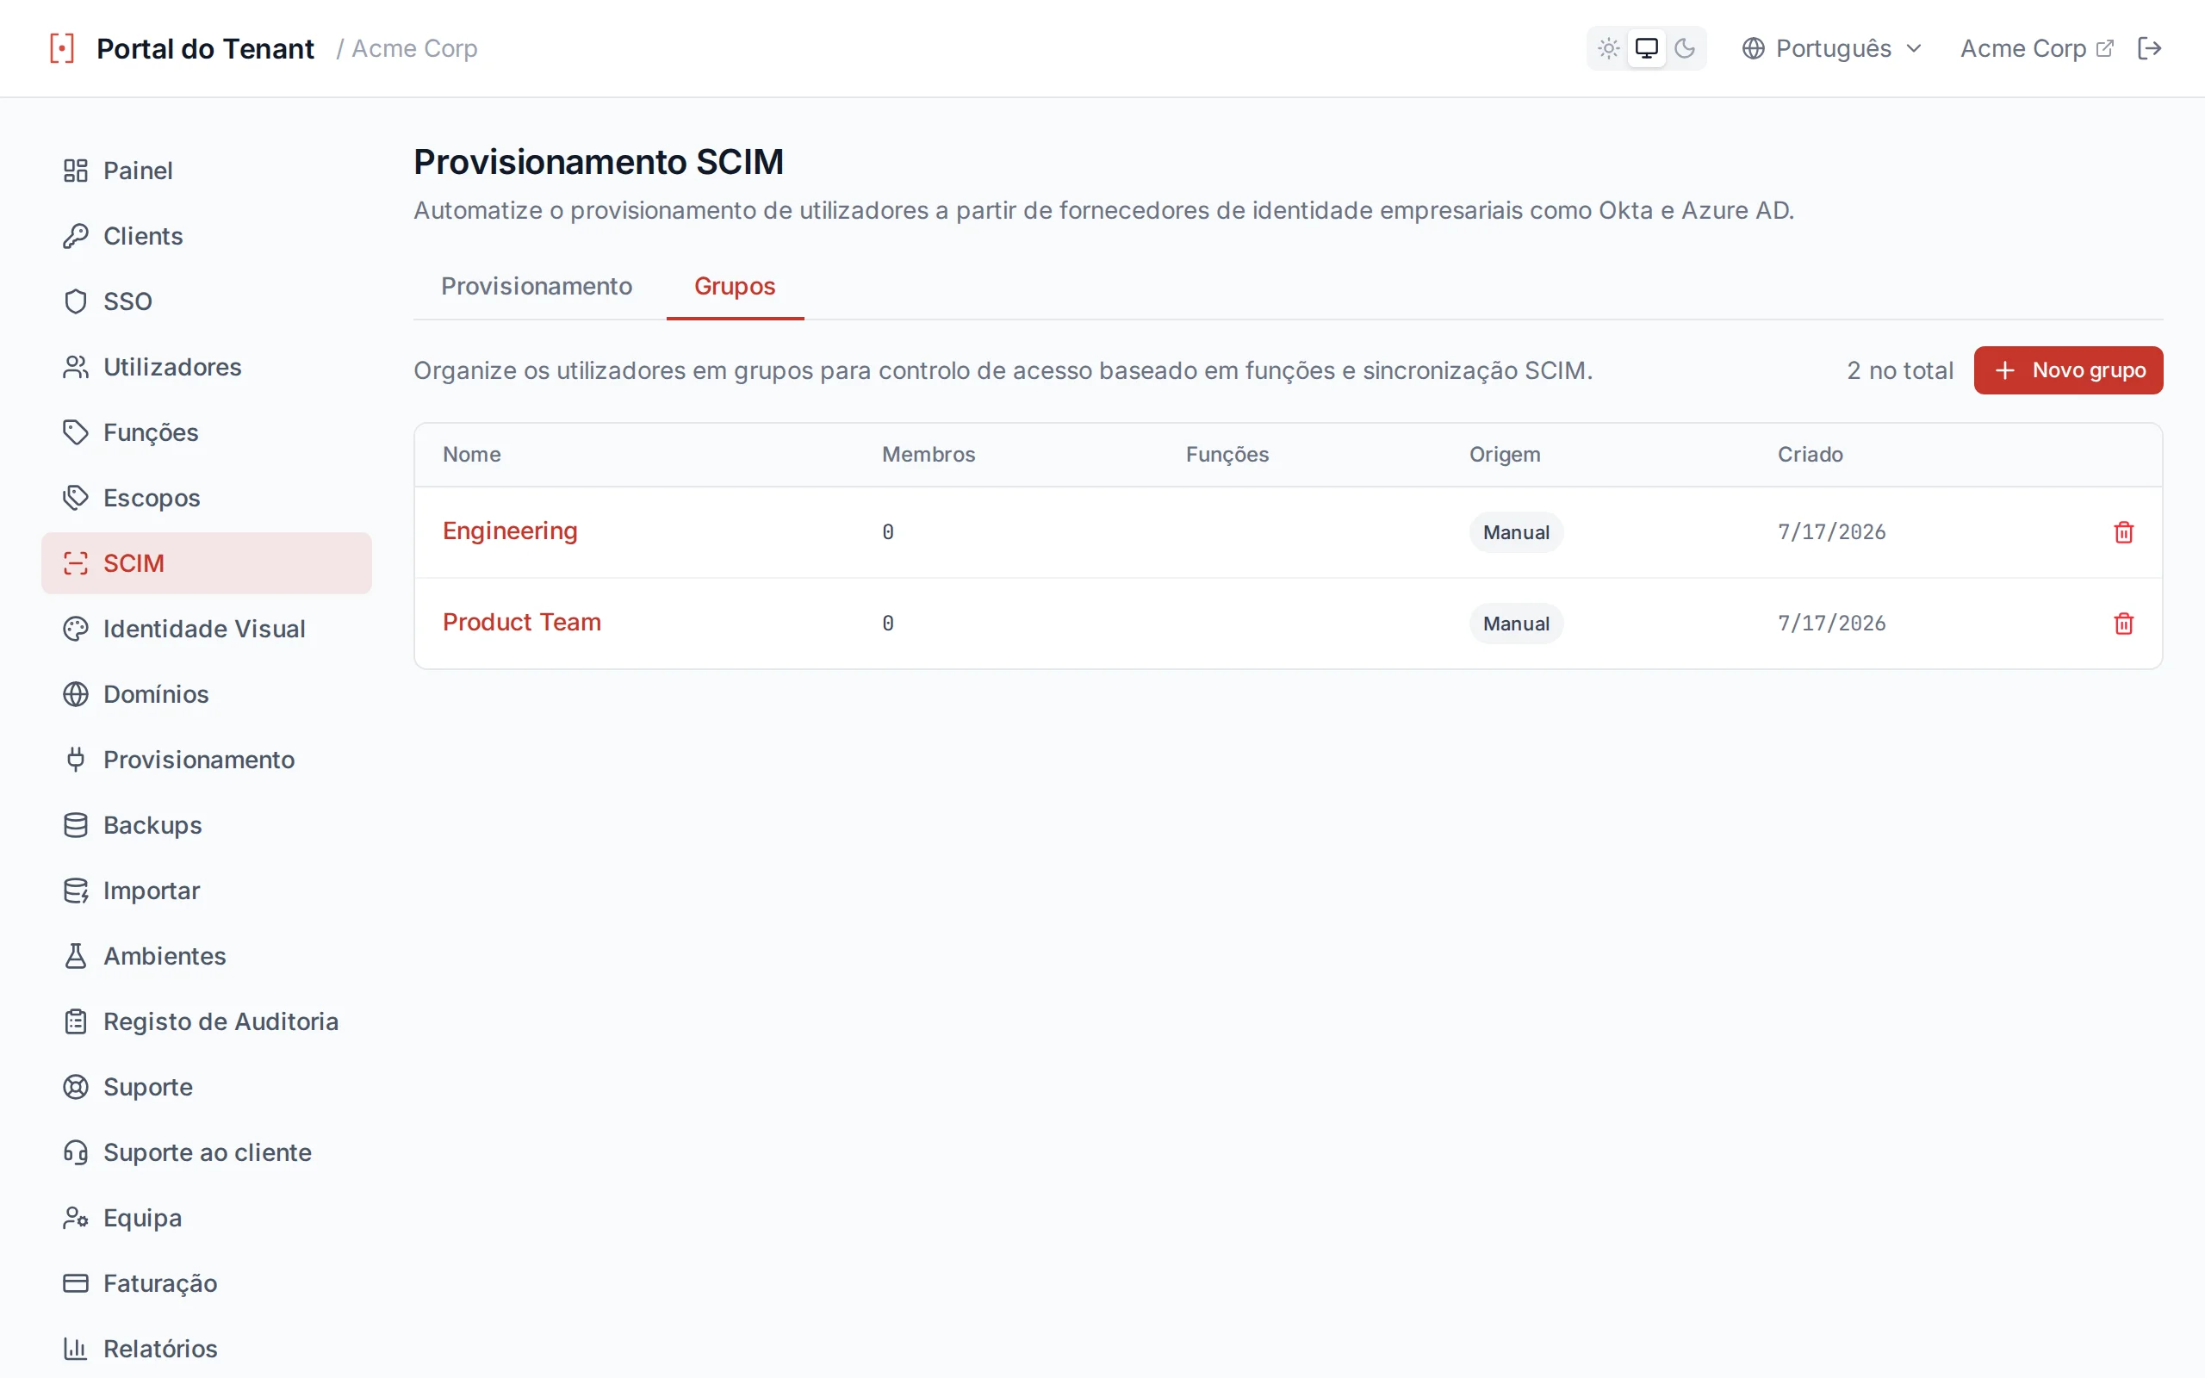Click the Escopos tags icon
Viewport: 2205px width, 1378px height.
(x=76, y=498)
